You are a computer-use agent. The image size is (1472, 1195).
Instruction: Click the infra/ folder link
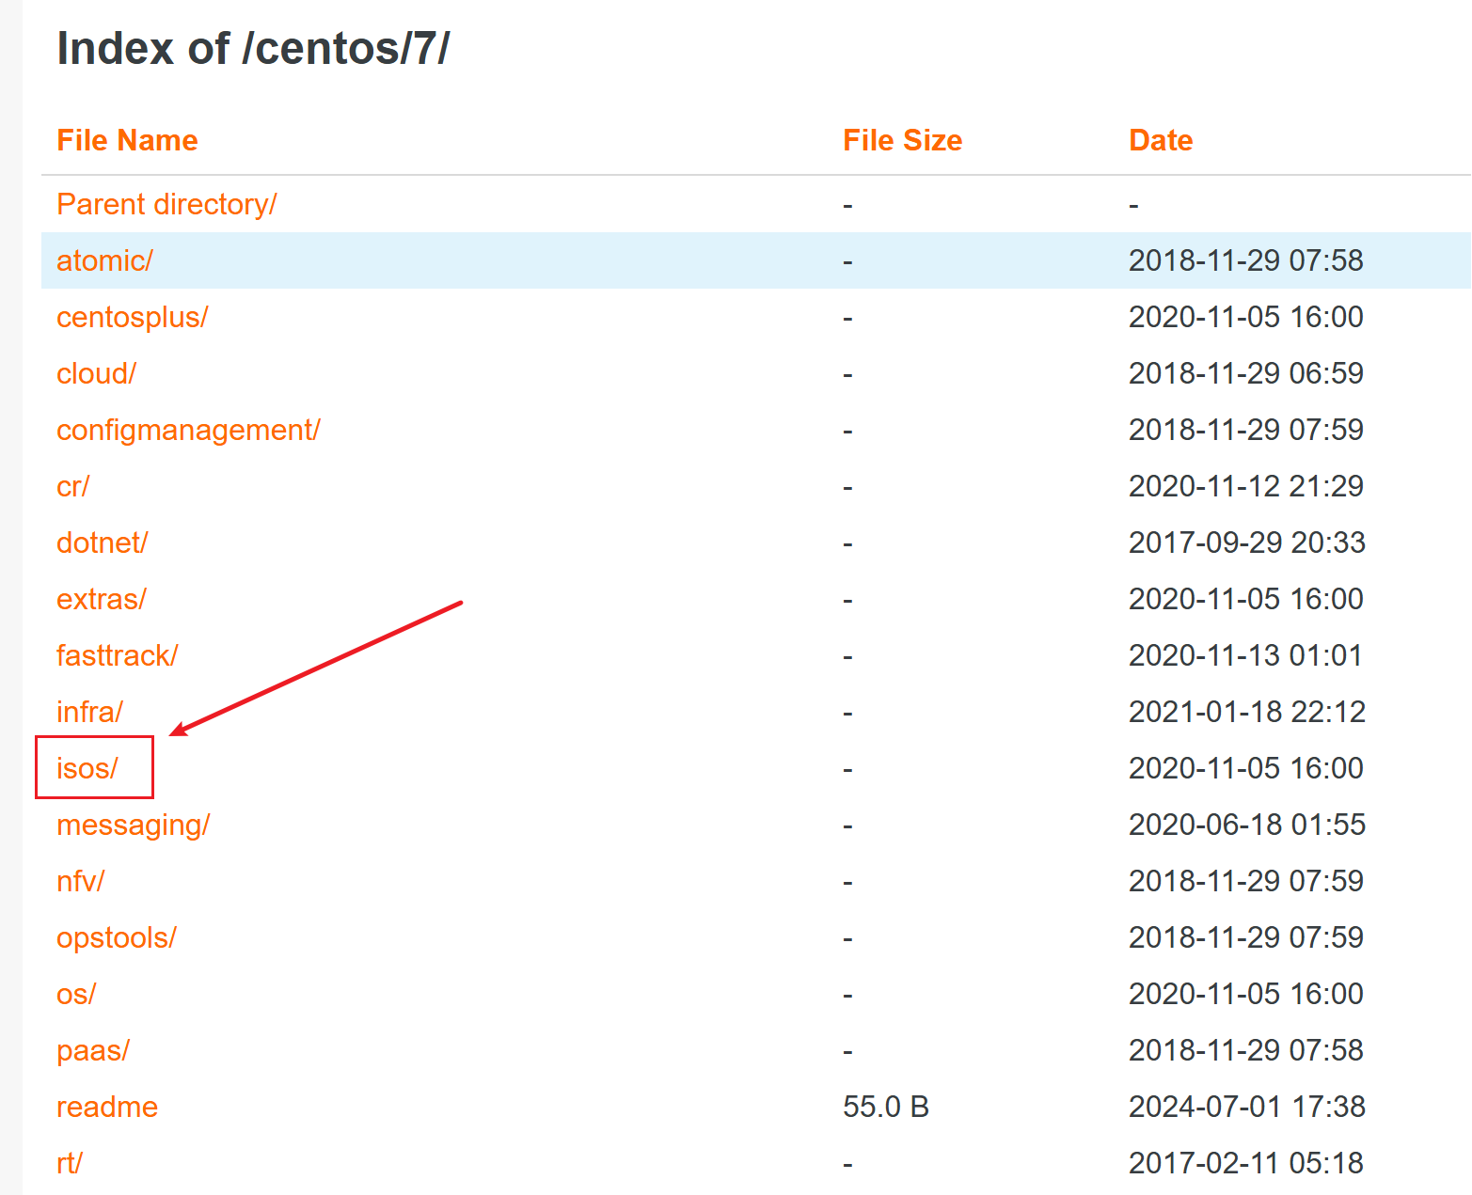point(89,712)
